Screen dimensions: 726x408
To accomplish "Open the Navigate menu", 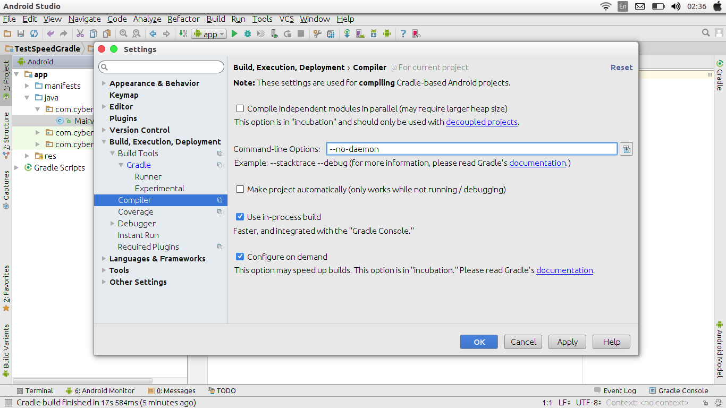I will pos(85,19).
